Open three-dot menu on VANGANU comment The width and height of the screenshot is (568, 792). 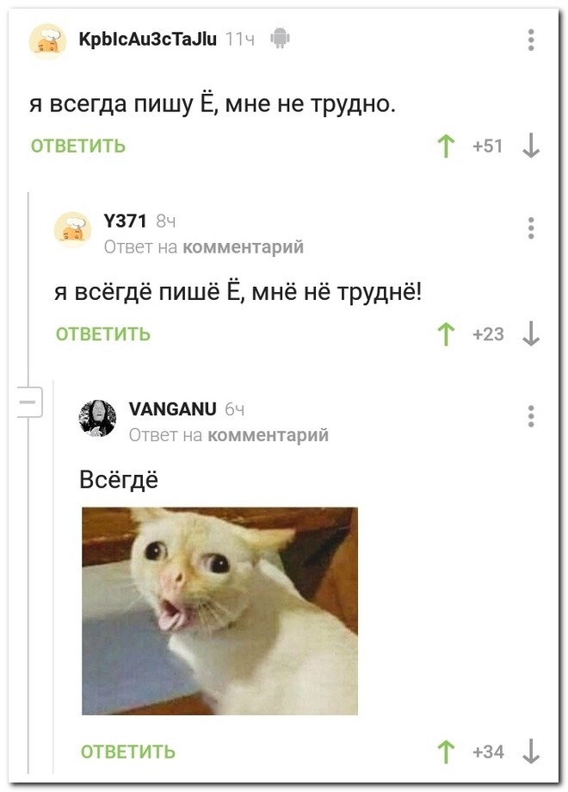(531, 416)
